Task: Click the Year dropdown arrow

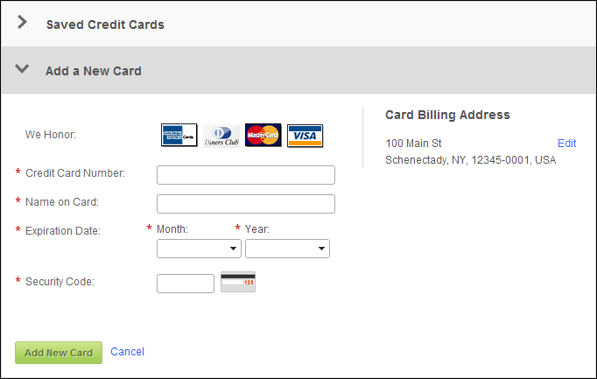Action: [x=321, y=249]
